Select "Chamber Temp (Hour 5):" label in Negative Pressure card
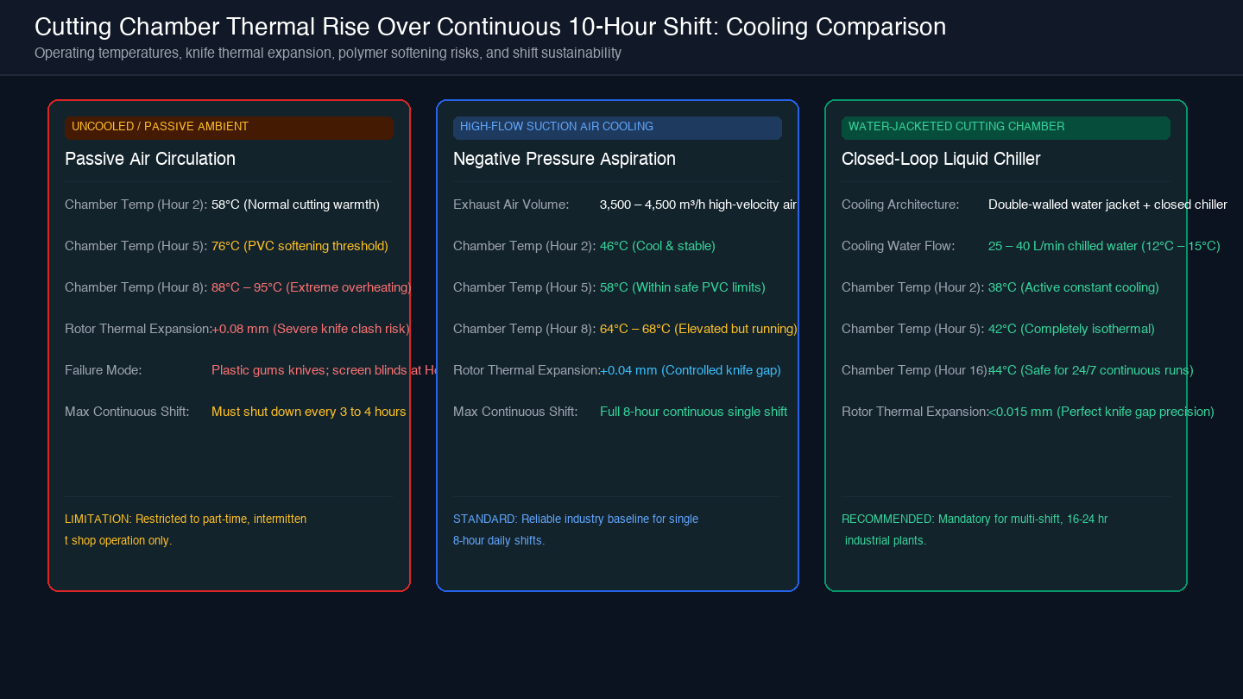Image resolution: width=1243 pixels, height=699 pixels. click(x=525, y=287)
